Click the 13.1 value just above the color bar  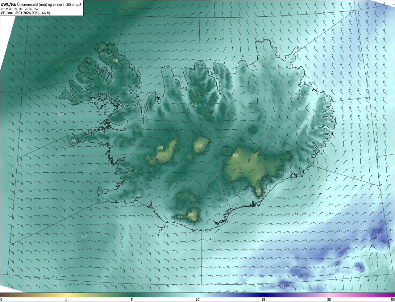tap(286, 286)
